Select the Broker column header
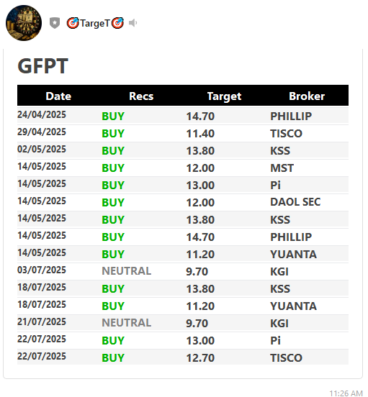368x397 pixels. pos(307,96)
